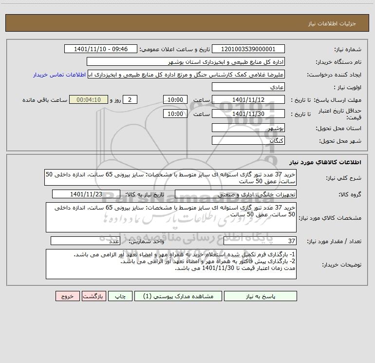Click the response deadline time 10:00 field
The width and height of the screenshot is (375, 363).
[x=175, y=100]
